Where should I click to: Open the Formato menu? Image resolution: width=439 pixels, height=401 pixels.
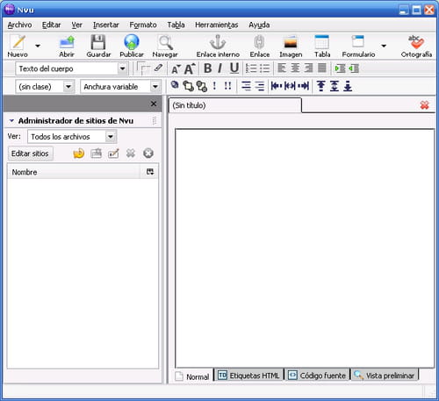[143, 25]
